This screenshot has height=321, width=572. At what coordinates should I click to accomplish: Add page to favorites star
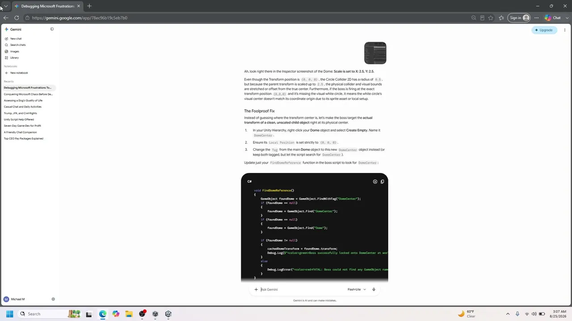(x=491, y=18)
